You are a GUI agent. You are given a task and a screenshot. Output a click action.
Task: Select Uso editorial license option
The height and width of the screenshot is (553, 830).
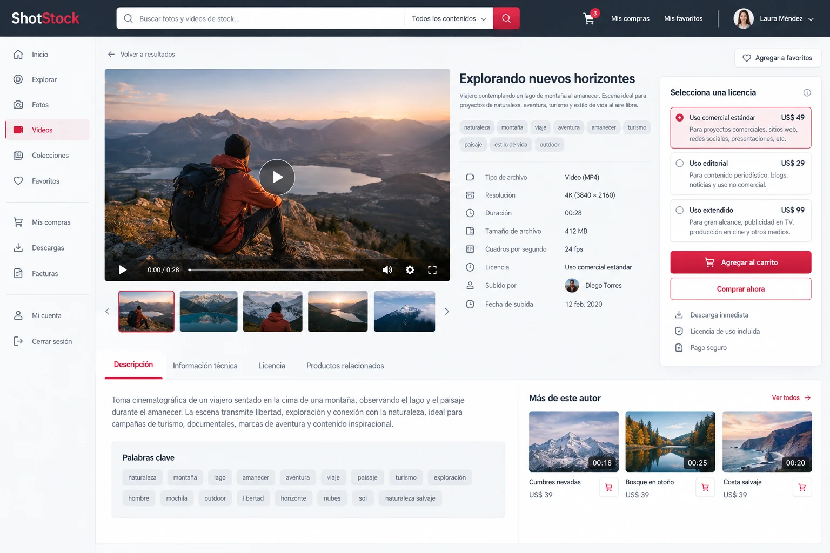tap(741, 174)
